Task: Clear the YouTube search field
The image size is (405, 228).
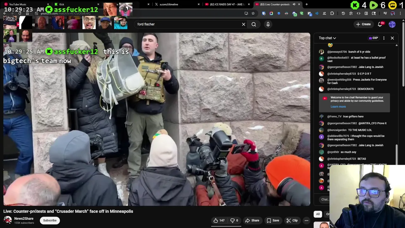Action: click(x=244, y=24)
